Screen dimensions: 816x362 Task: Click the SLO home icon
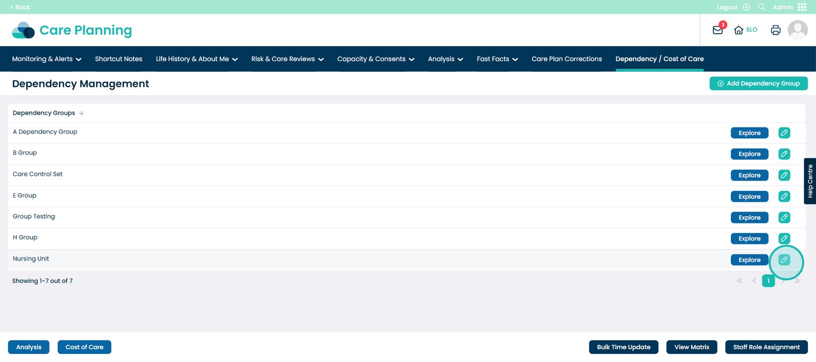(x=745, y=30)
